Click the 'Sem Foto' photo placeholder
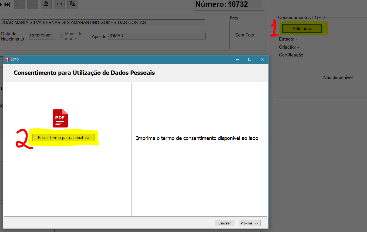 pyautogui.click(x=244, y=35)
